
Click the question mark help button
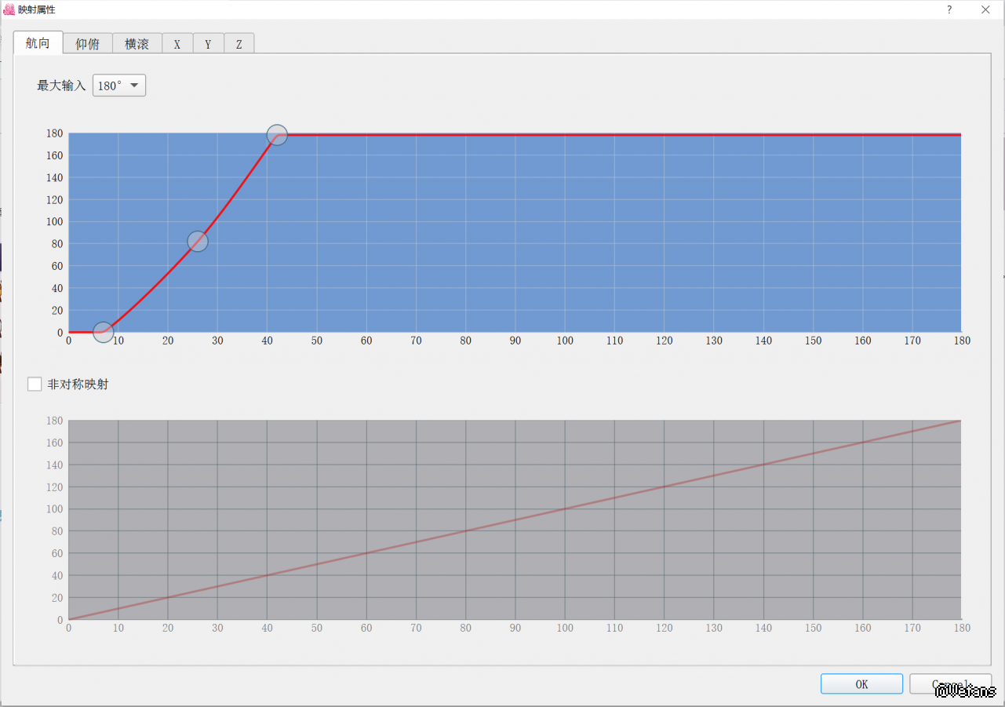pyautogui.click(x=949, y=9)
